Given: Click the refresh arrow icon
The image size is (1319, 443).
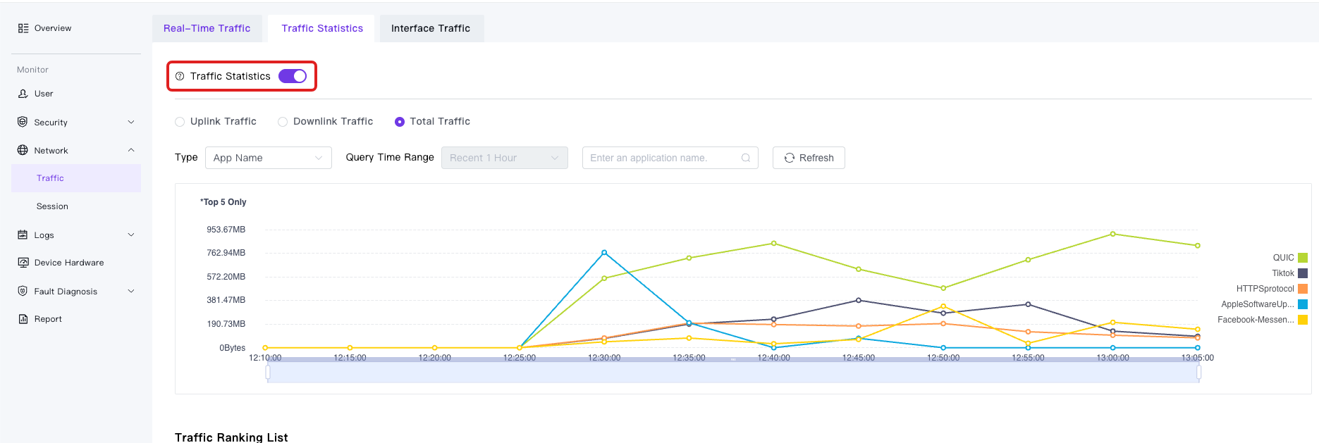Looking at the screenshot, I should pyautogui.click(x=790, y=158).
